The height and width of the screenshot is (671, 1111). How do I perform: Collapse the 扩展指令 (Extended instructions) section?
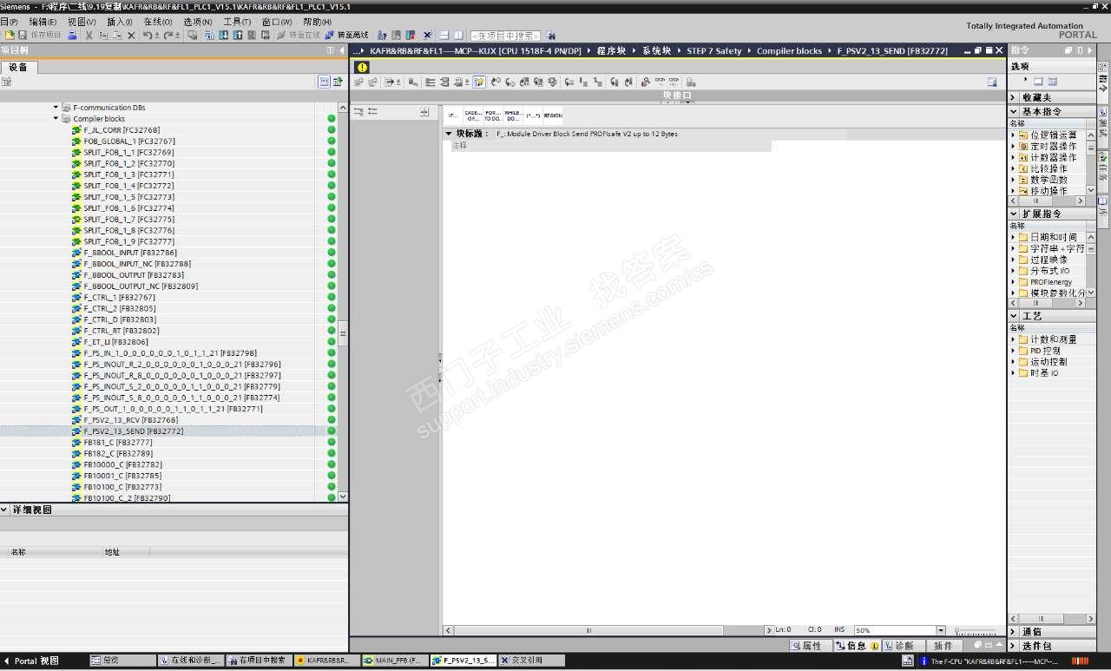[1013, 214]
